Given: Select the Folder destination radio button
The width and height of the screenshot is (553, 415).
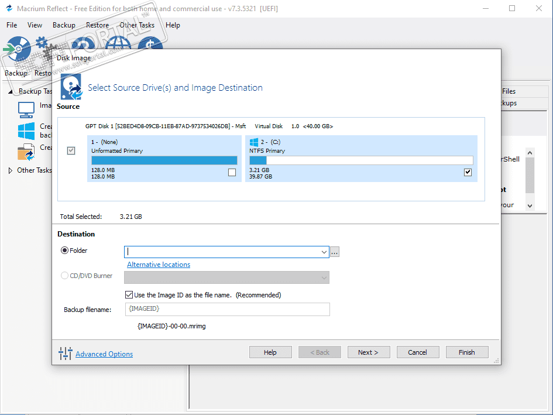Looking at the screenshot, I should click(64, 250).
